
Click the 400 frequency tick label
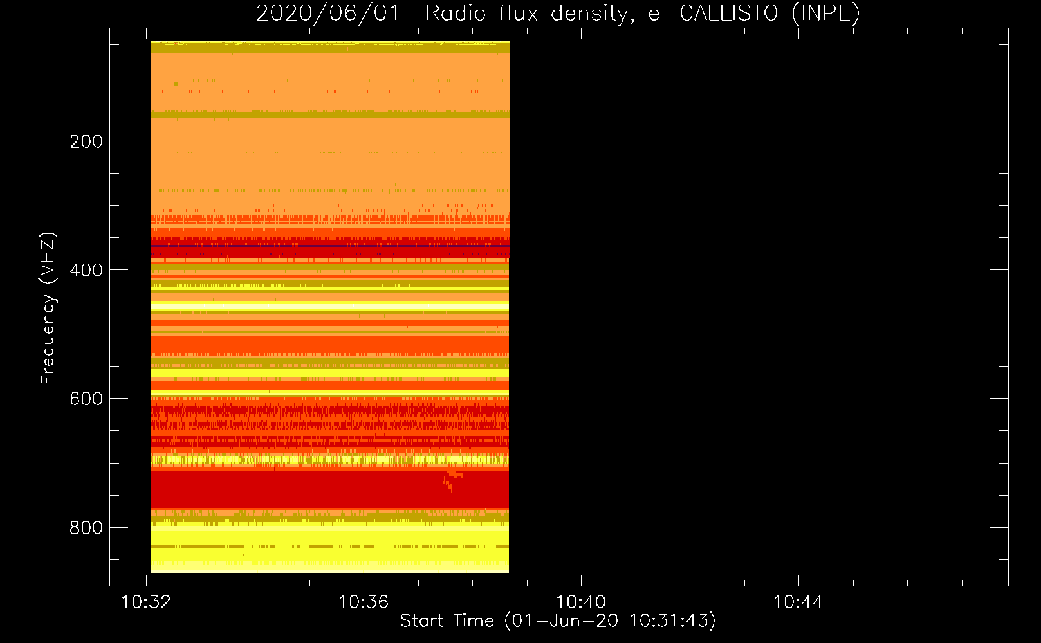click(x=86, y=270)
